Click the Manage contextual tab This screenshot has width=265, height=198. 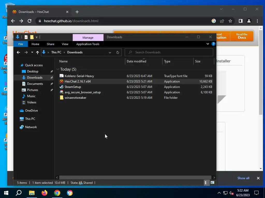[x=88, y=38]
